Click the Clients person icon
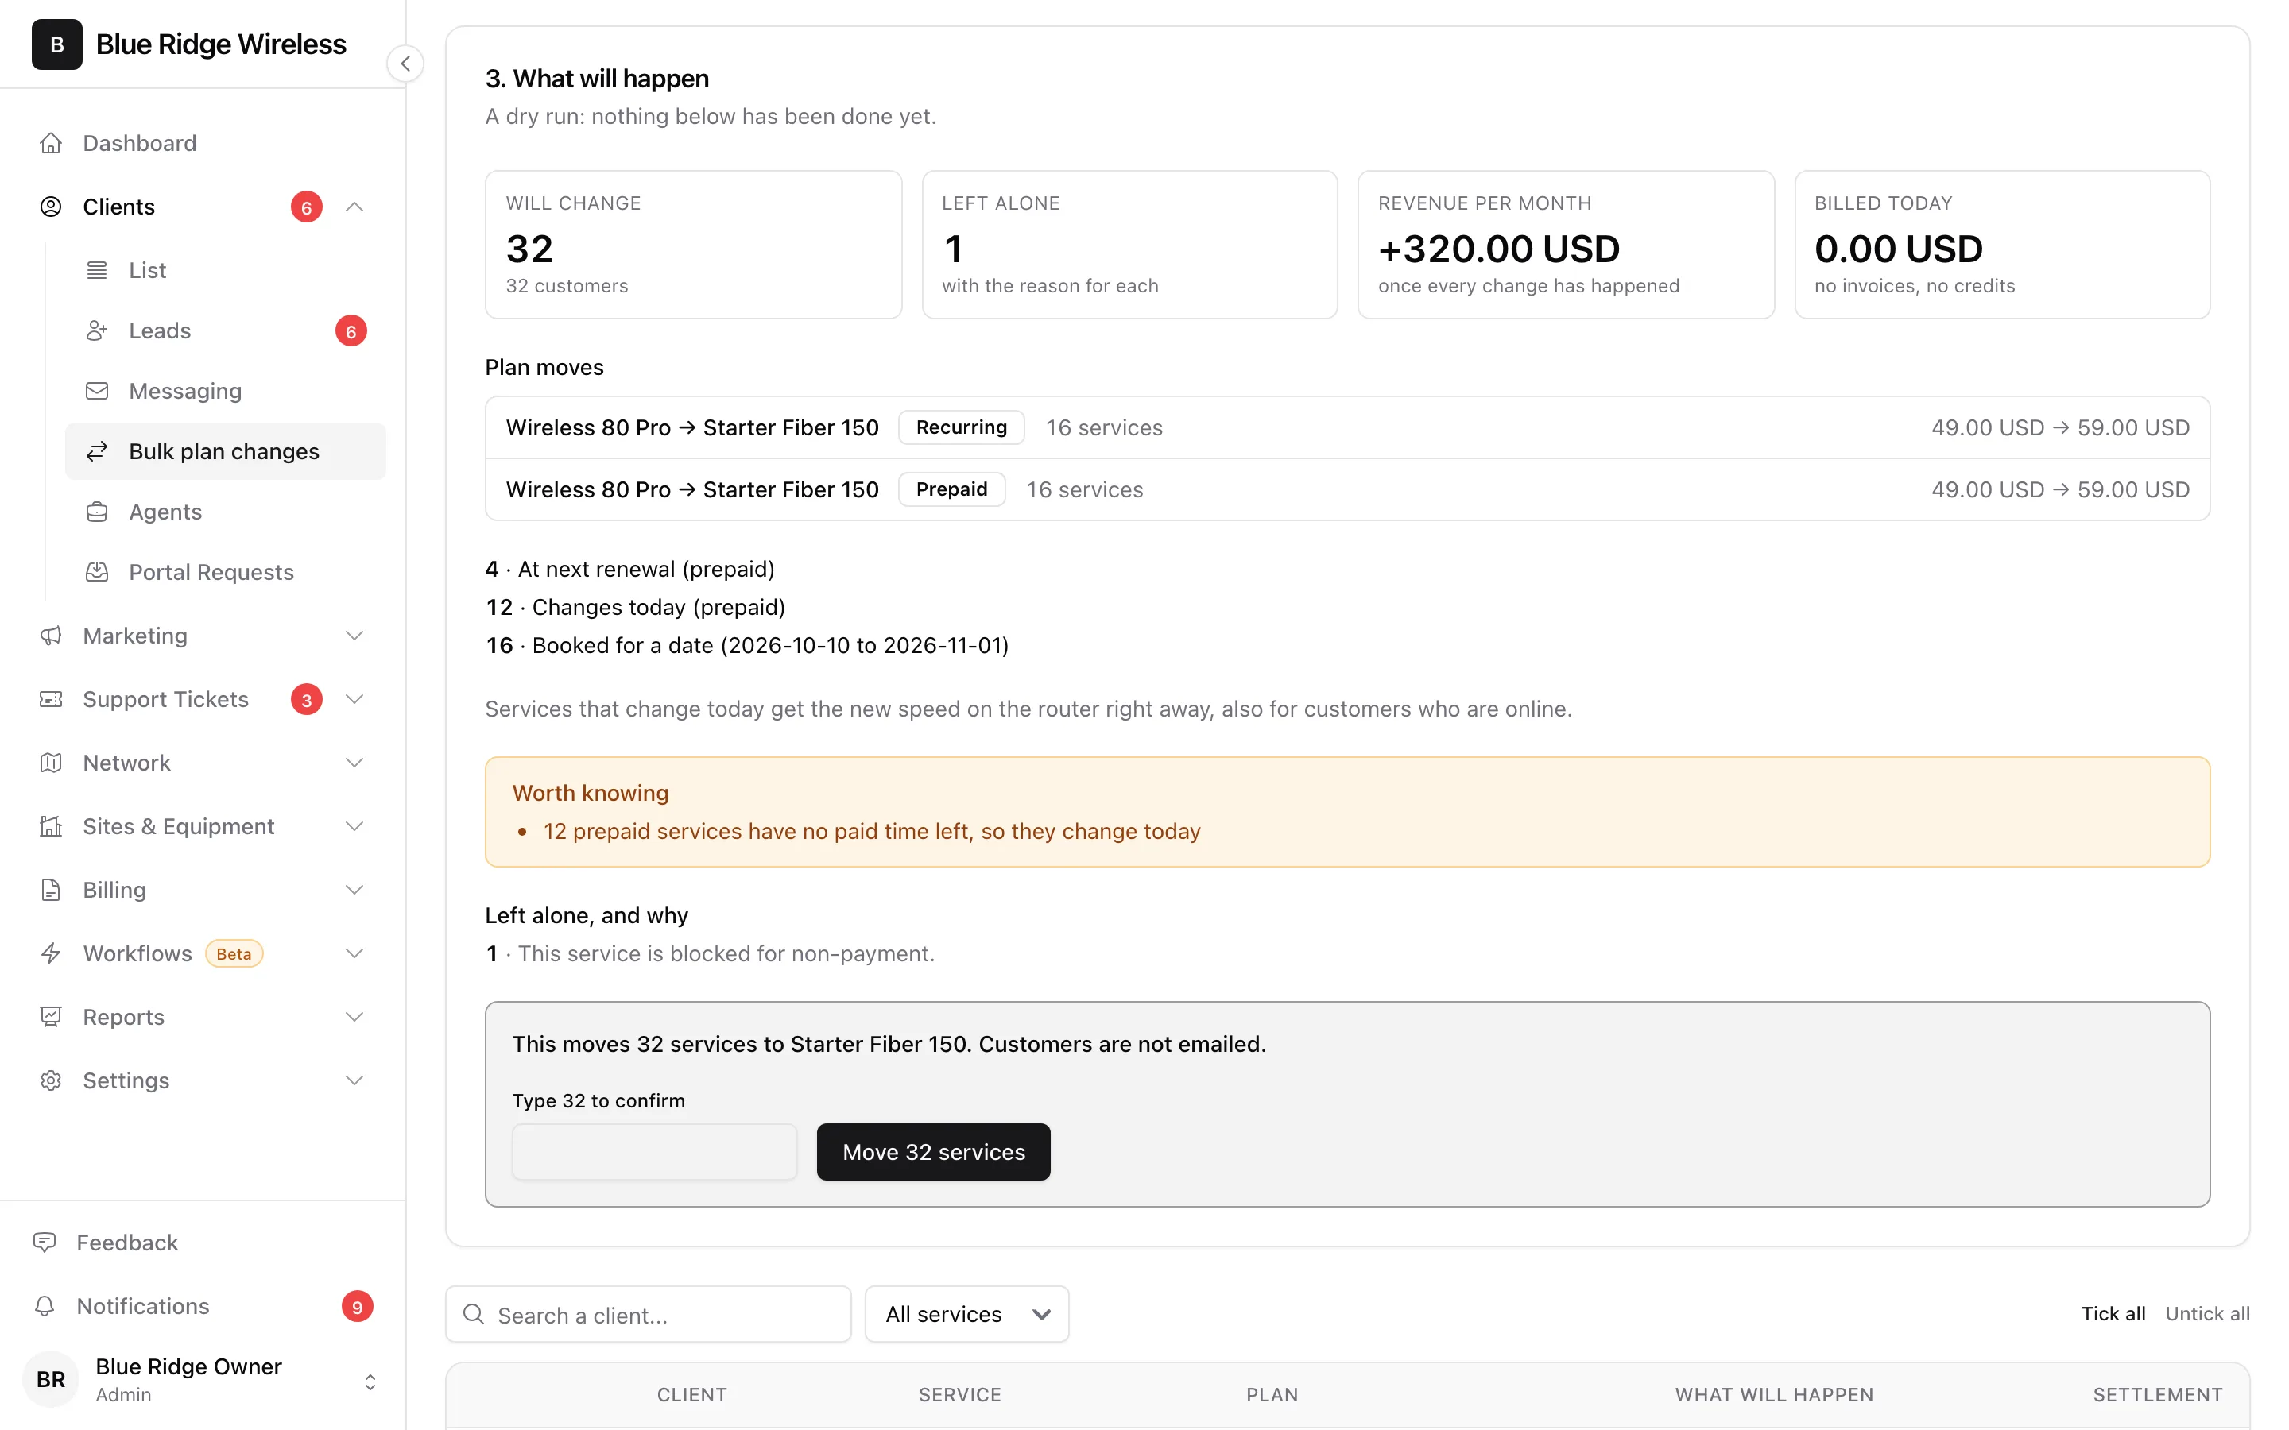The width and height of the screenshot is (2289, 1430). (51, 207)
